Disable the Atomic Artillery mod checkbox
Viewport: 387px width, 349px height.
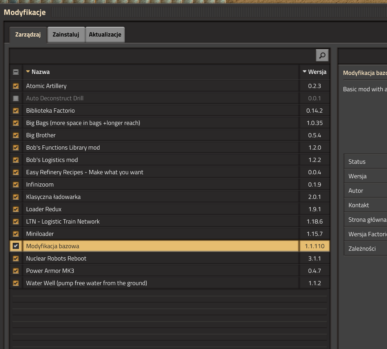(16, 86)
